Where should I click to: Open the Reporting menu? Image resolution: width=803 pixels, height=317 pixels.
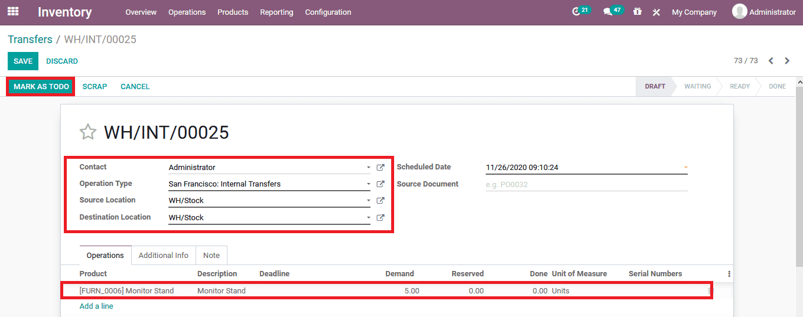[277, 12]
